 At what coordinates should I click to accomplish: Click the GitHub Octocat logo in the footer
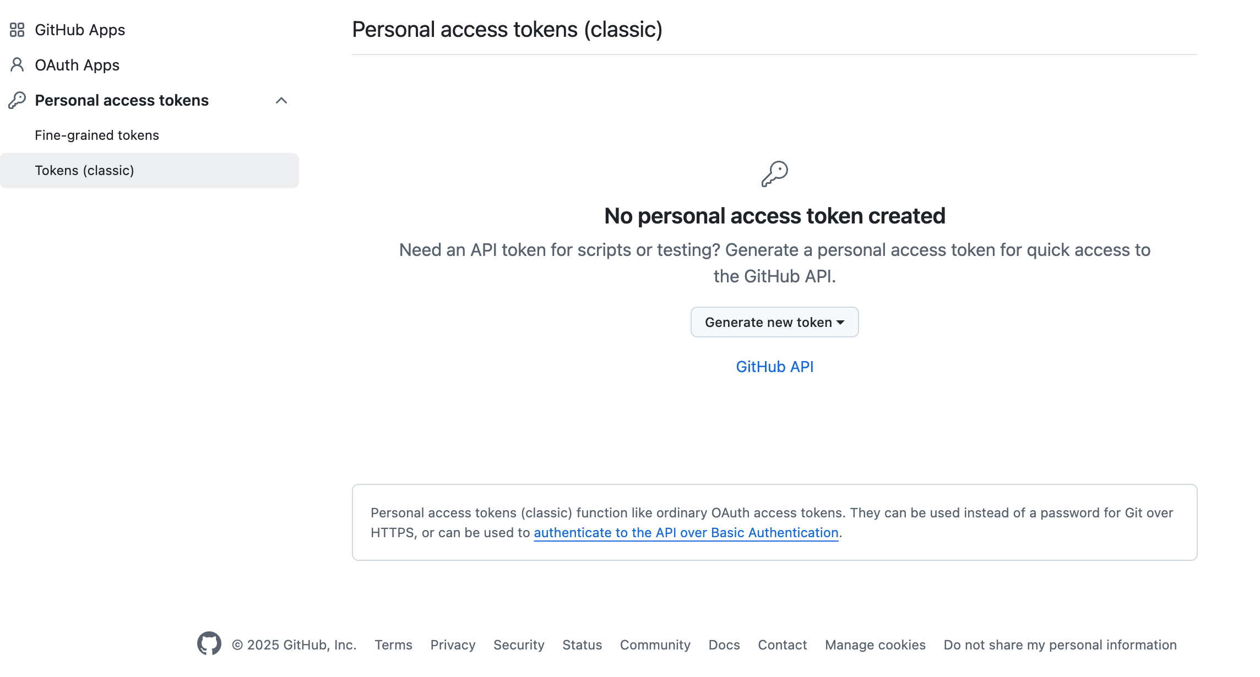pyautogui.click(x=209, y=645)
